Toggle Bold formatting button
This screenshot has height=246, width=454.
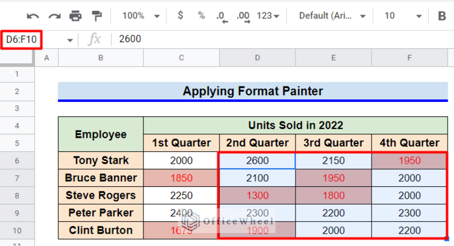442,16
